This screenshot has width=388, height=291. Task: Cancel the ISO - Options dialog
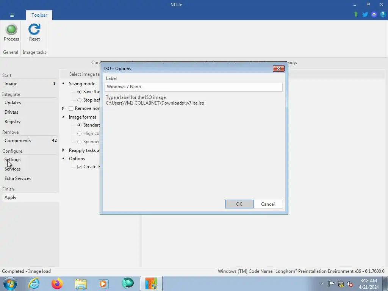coord(268,204)
